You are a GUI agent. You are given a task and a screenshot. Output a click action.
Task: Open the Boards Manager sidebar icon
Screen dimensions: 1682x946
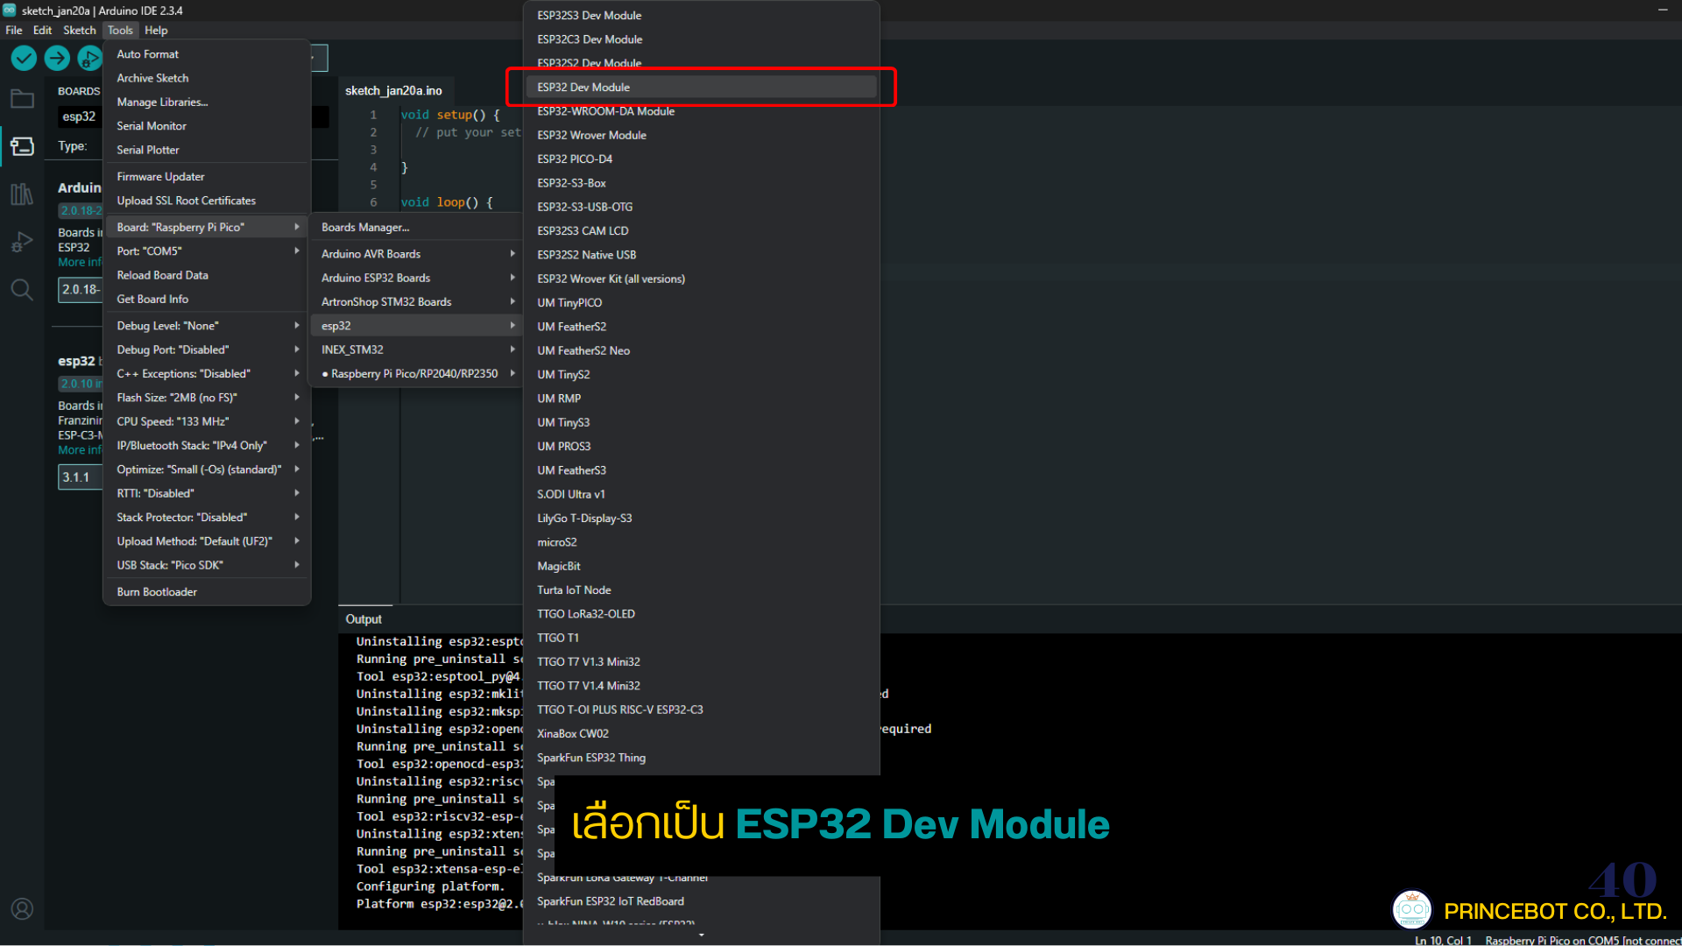(x=22, y=146)
